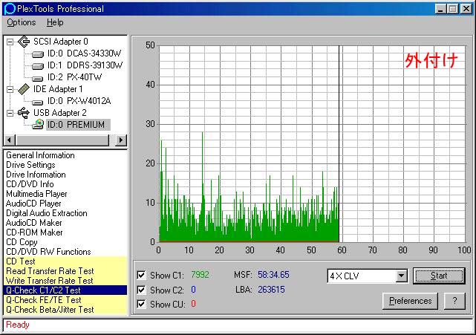Click the USB Adapter 2 icon

click(24, 113)
